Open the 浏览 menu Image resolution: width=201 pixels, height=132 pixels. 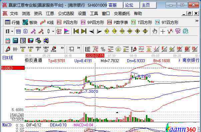pyautogui.click(x=26, y=13)
